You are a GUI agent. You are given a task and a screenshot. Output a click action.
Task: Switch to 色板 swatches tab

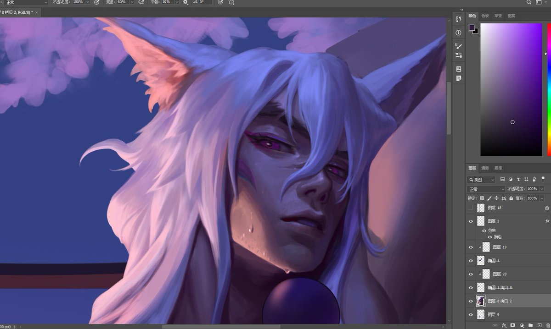(x=485, y=16)
